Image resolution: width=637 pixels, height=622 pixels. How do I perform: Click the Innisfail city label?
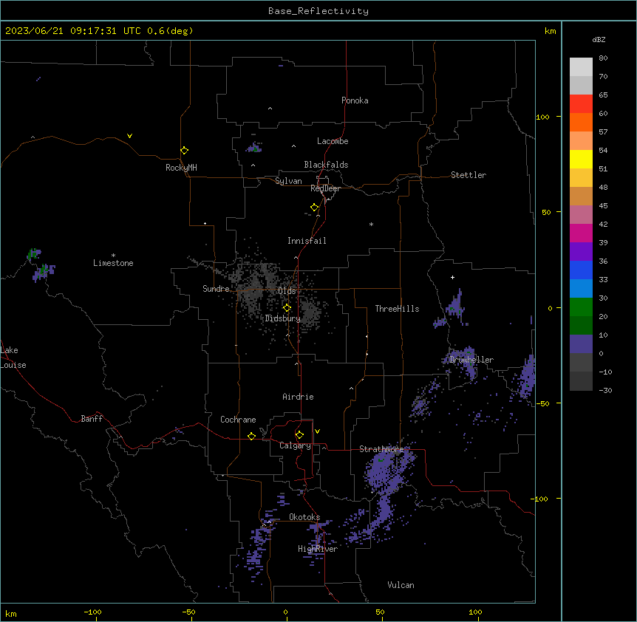(307, 241)
